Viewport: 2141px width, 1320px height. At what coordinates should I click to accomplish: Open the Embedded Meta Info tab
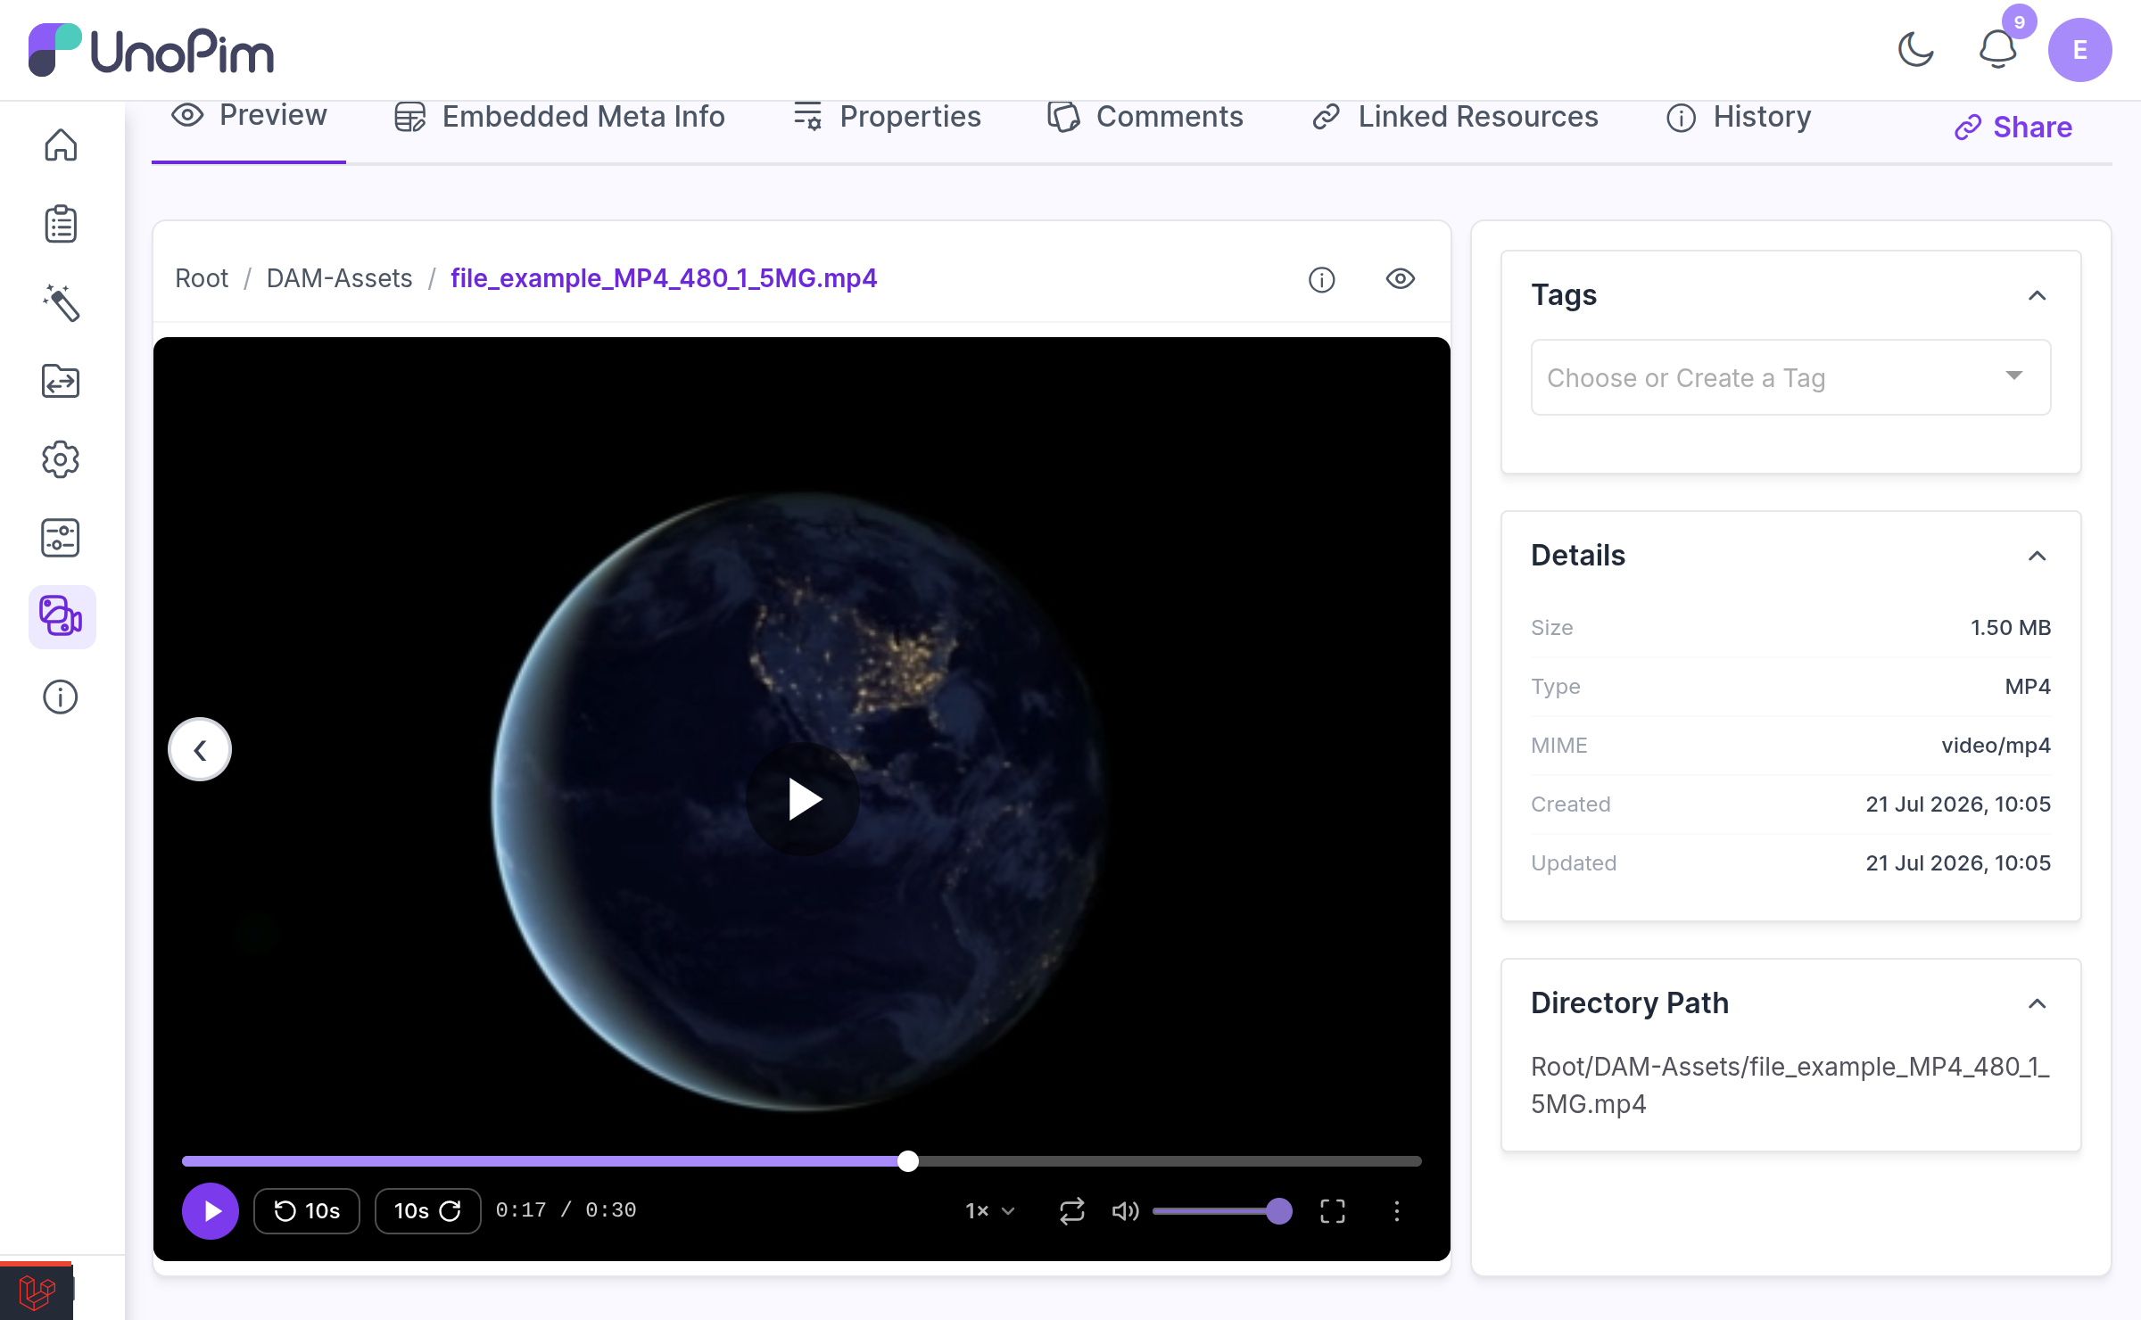(x=559, y=117)
